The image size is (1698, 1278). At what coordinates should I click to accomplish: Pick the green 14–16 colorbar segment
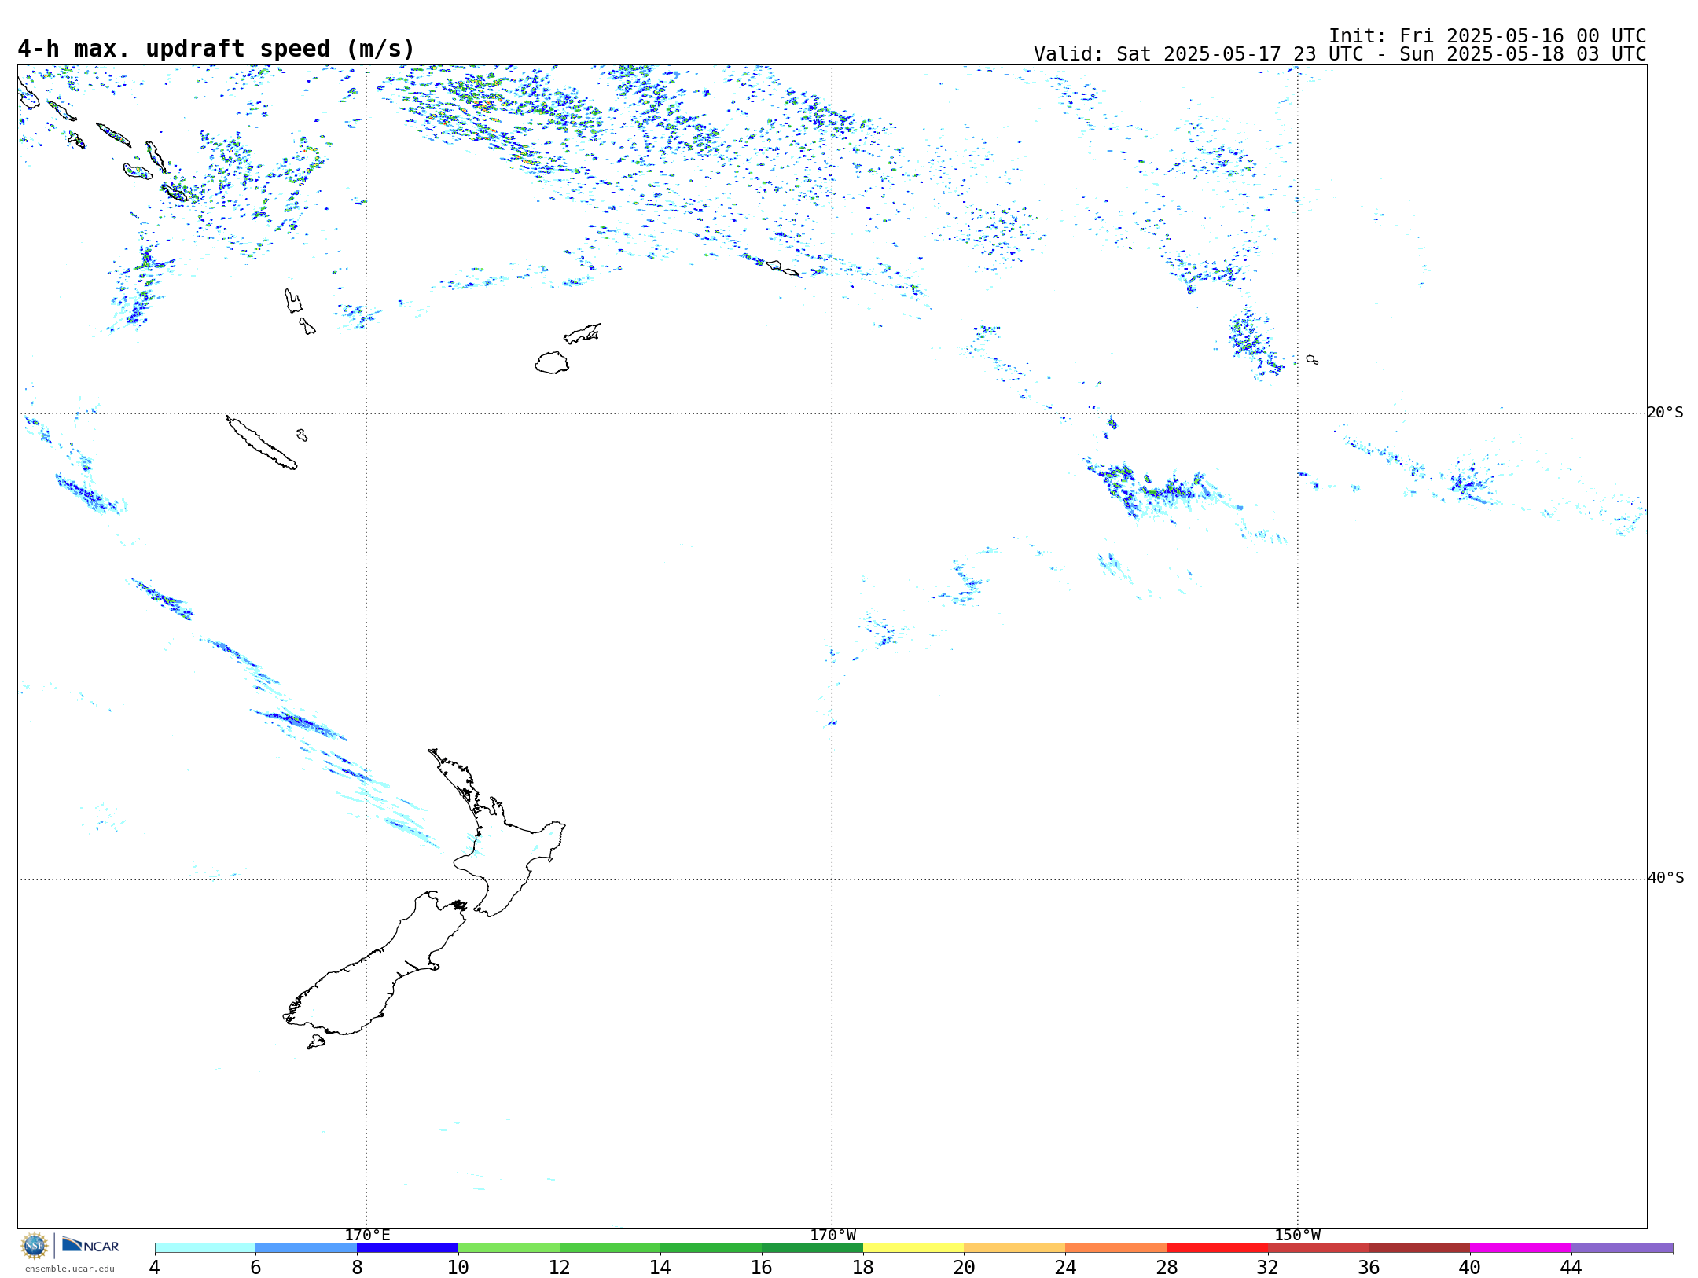click(711, 1248)
